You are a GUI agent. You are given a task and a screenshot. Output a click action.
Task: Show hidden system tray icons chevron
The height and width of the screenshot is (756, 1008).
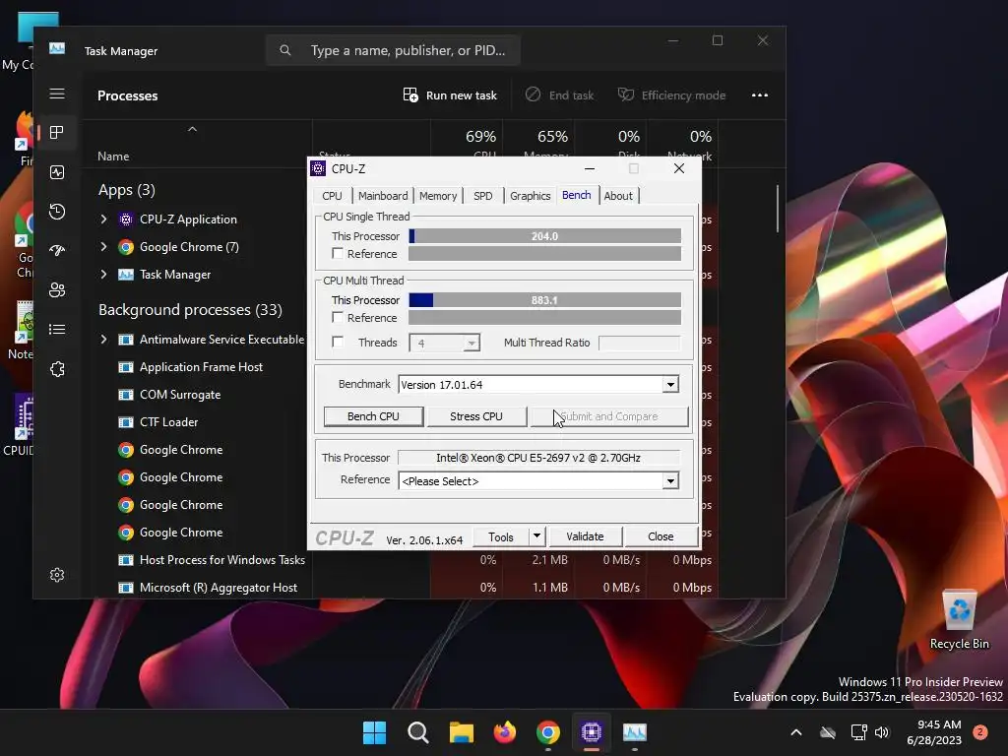click(795, 732)
